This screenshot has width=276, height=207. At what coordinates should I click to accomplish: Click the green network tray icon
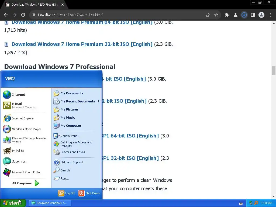point(251,203)
